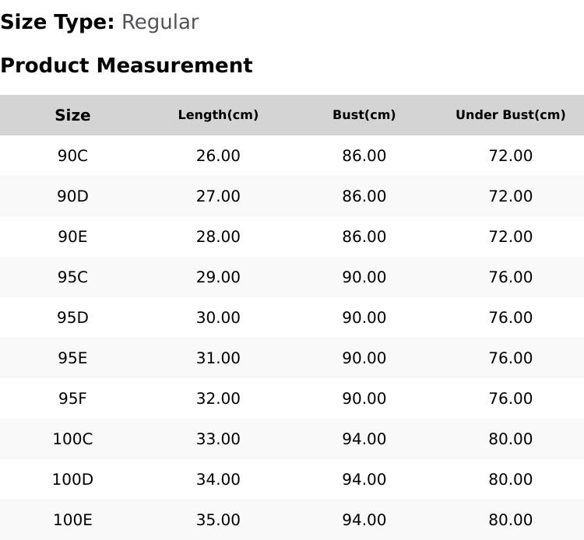Click the Bust(cm) column header

click(x=364, y=115)
